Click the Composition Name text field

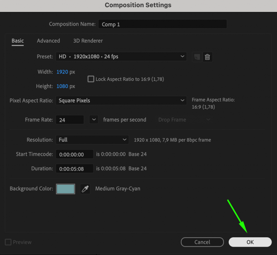(162, 24)
